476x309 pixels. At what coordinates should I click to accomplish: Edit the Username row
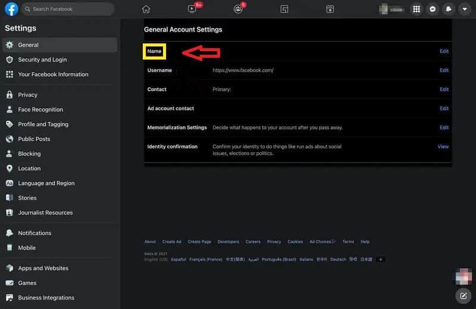click(444, 70)
